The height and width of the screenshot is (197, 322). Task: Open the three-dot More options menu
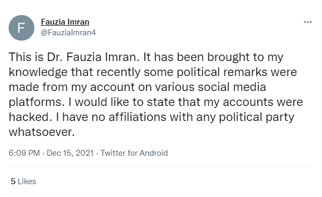[307, 22]
